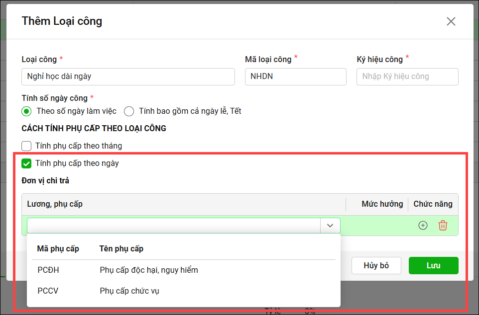Enable Tính phụ cấp theo tháng checkbox
The width and height of the screenshot is (479, 315).
point(27,146)
